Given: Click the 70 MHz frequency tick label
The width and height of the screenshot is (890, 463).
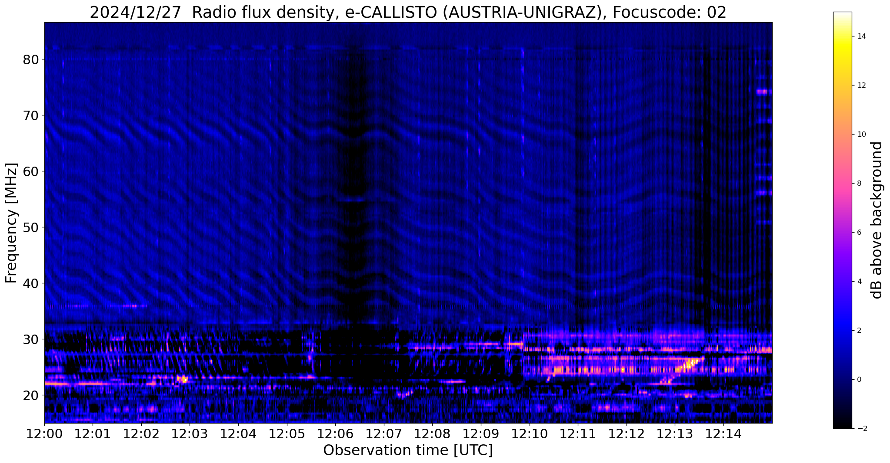Looking at the screenshot, I should pos(30,115).
